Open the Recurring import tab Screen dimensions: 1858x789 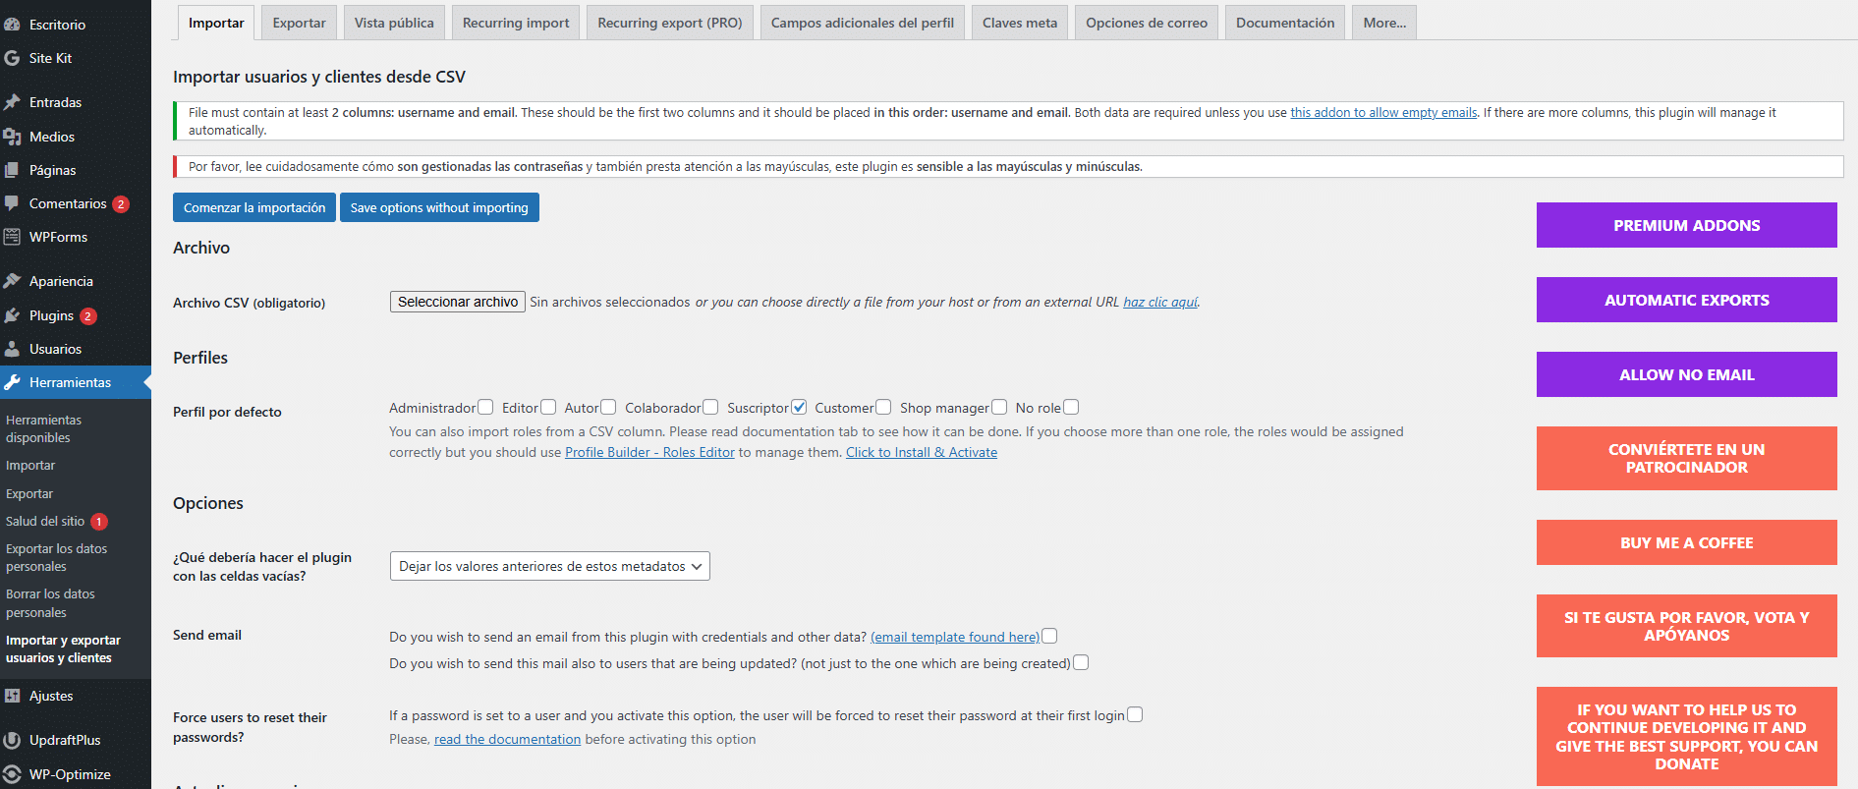tap(515, 23)
